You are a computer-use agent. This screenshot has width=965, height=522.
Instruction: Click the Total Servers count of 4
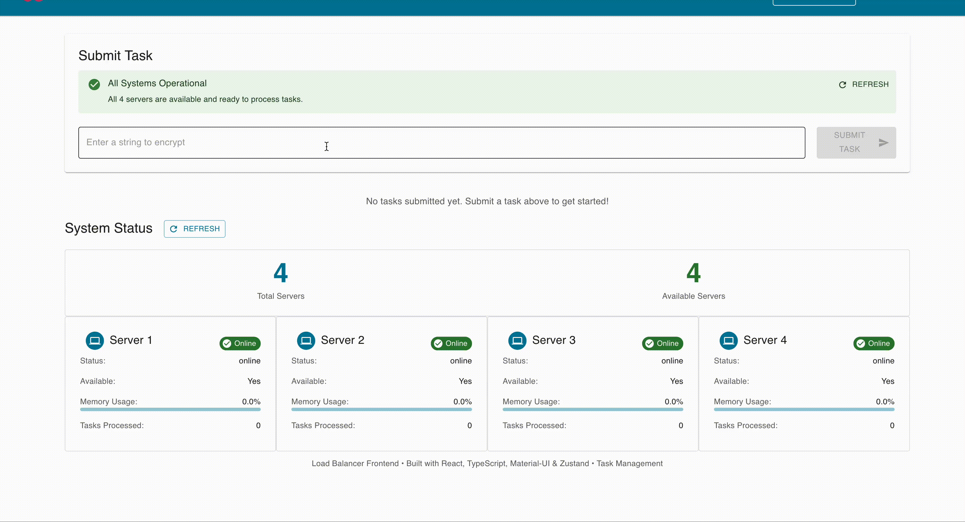281,273
